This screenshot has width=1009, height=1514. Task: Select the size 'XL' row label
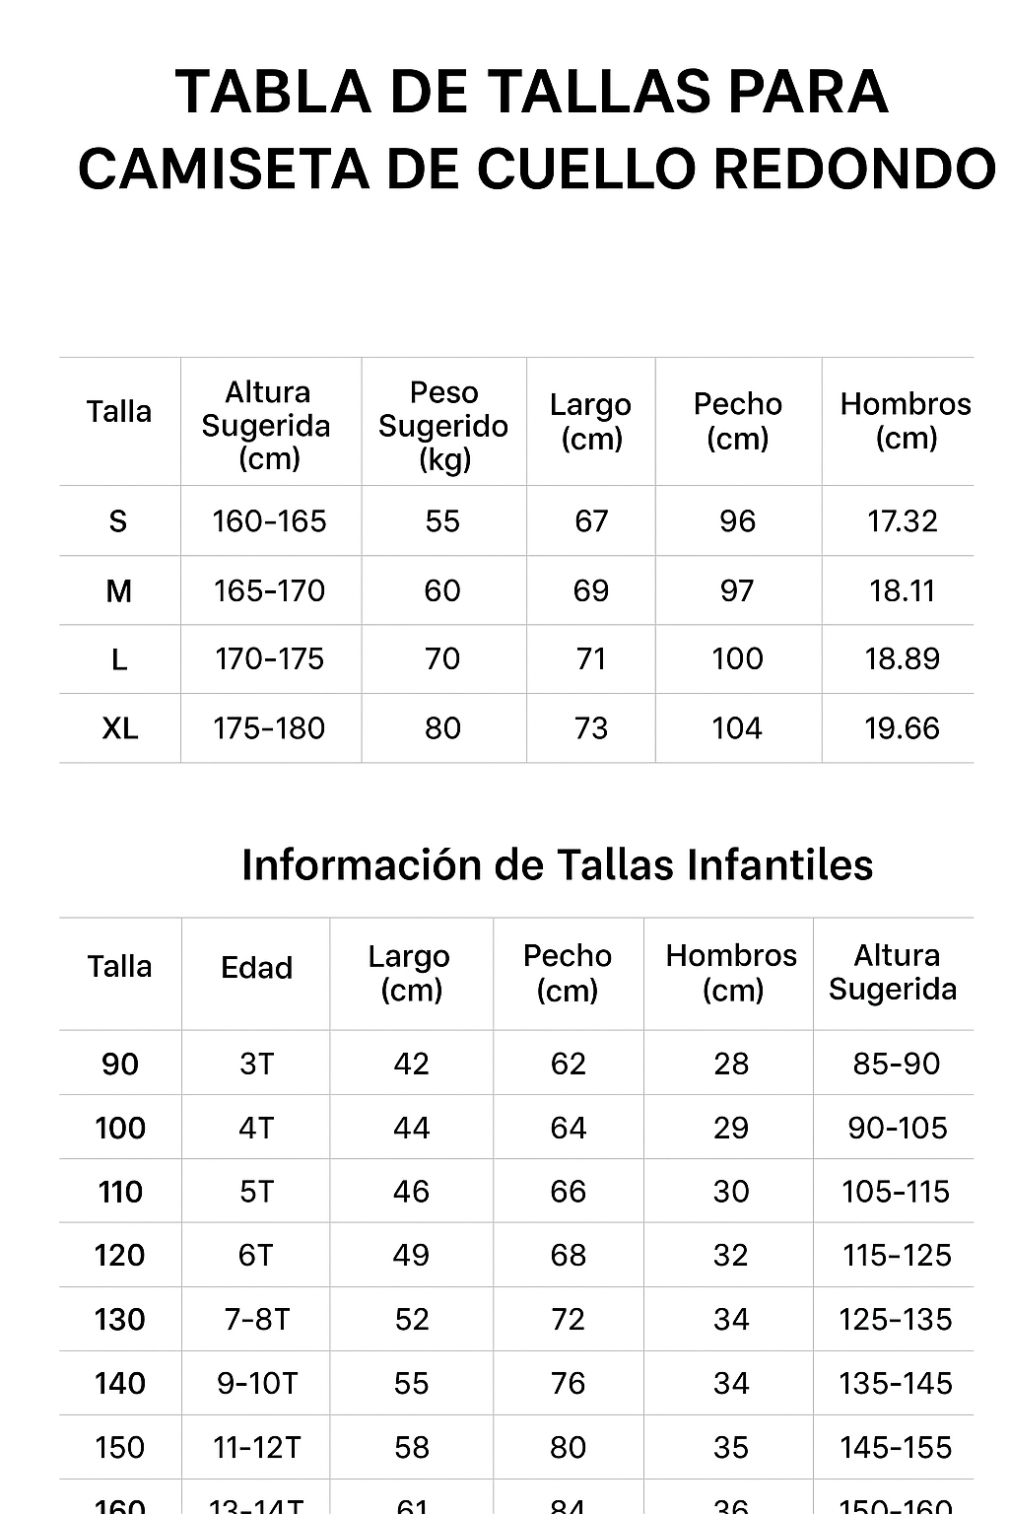pyautogui.click(x=120, y=728)
